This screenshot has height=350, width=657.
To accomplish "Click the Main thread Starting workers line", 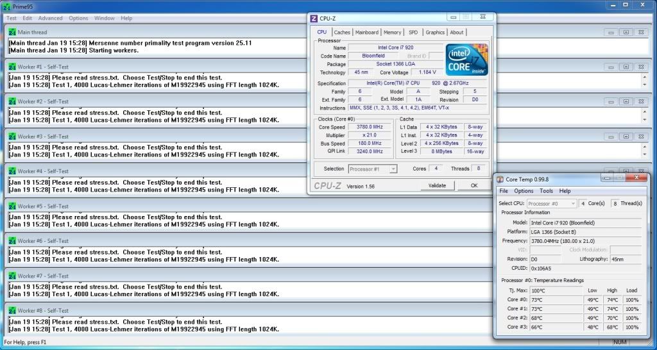I will pyautogui.click(x=73, y=50).
